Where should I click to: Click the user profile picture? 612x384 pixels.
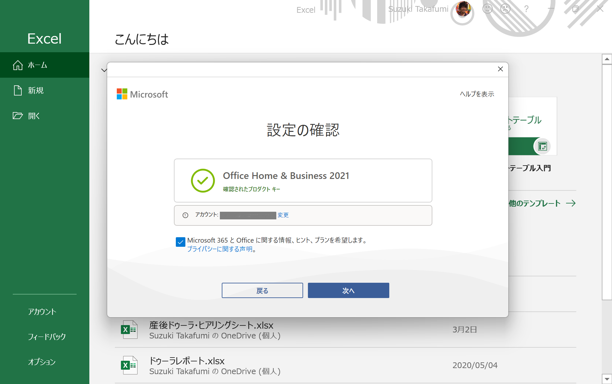463,9
